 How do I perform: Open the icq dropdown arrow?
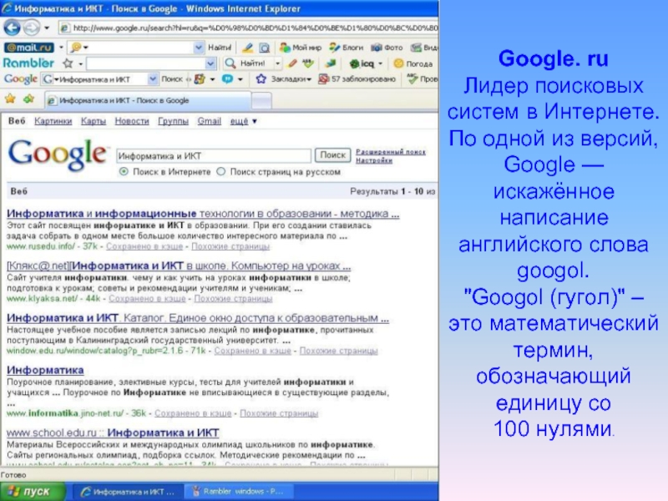point(380,63)
